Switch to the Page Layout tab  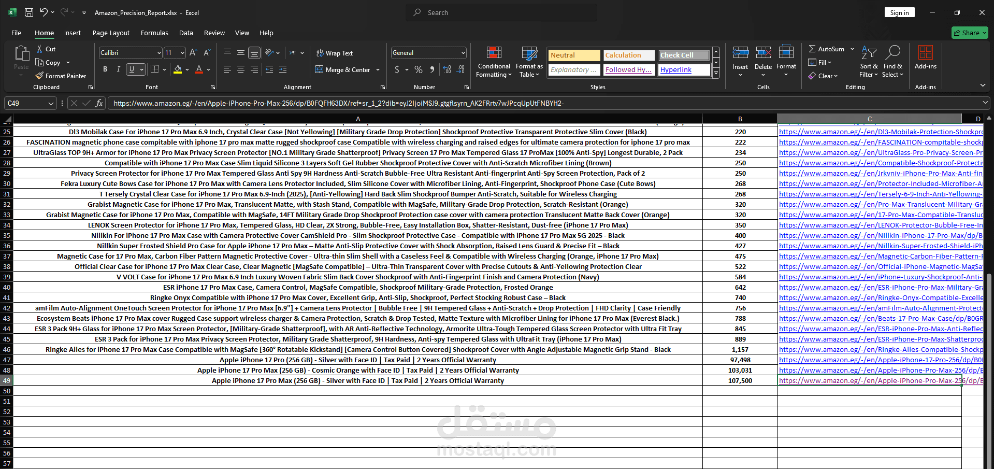pyautogui.click(x=111, y=33)
